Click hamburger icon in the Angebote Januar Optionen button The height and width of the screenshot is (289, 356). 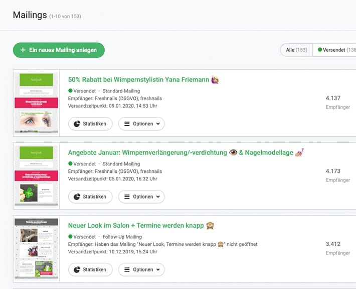tap(127, 197)
